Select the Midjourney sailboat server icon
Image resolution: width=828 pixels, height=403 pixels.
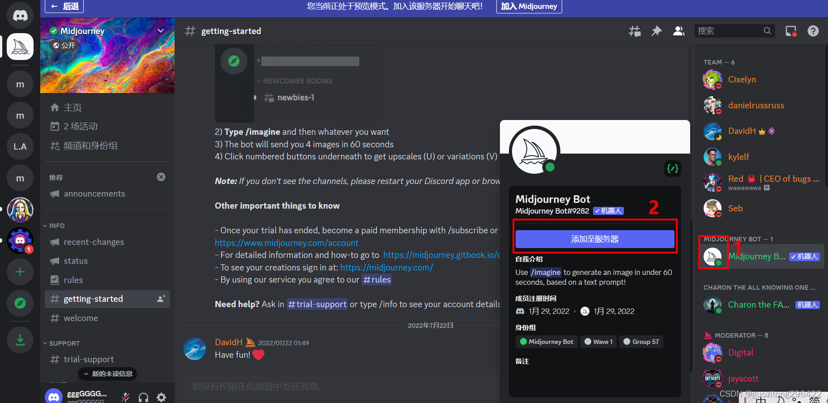coord(20,47)
